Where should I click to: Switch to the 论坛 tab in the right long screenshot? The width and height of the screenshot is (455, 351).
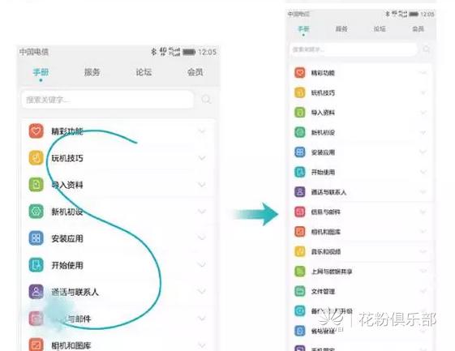pos(380,28)
